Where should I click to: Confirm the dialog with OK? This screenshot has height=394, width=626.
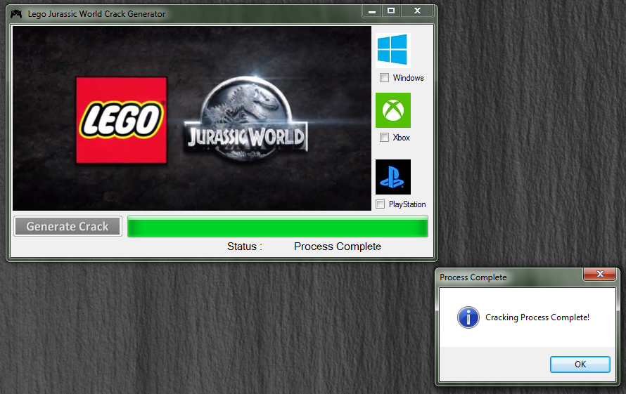[x=580, y=365]
